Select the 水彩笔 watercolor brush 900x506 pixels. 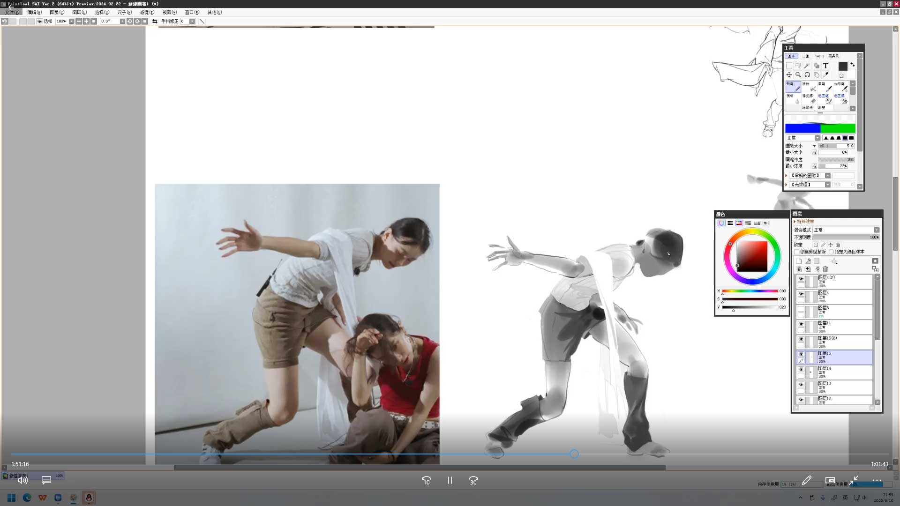pos(840,87)
